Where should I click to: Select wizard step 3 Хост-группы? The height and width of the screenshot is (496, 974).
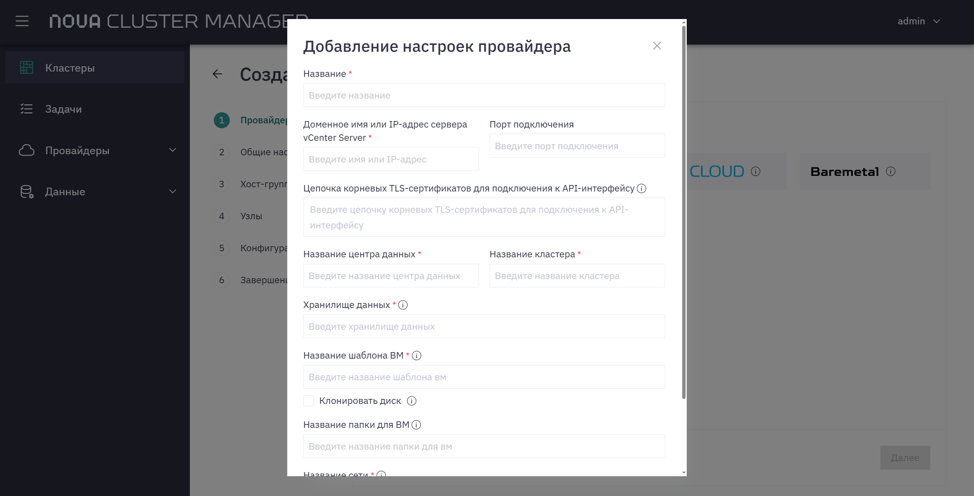pos(250,184)
